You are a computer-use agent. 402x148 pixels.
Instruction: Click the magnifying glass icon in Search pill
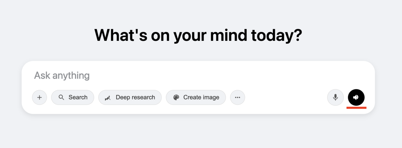(61, 98)
